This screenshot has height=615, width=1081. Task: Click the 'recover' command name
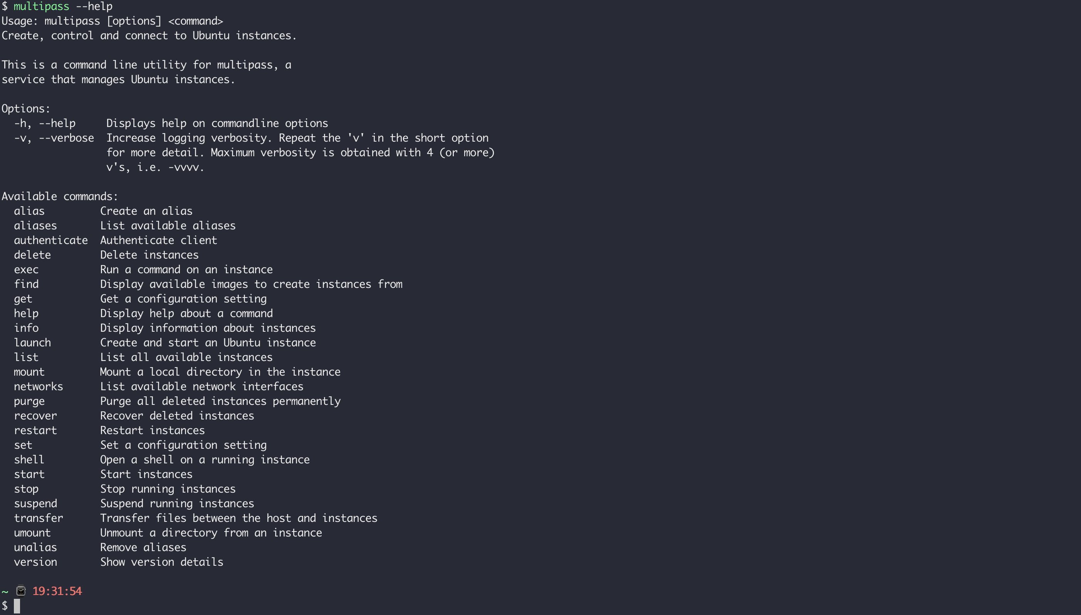35,416
